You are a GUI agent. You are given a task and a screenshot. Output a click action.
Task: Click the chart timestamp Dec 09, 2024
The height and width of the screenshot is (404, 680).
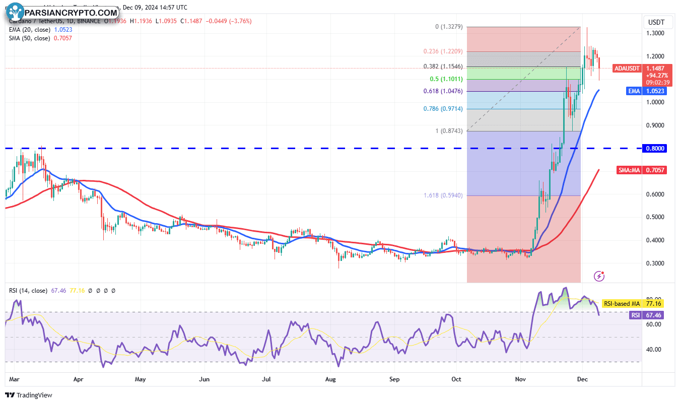[x=140, y=8]
